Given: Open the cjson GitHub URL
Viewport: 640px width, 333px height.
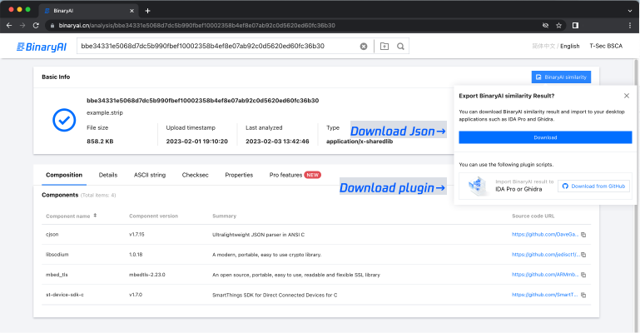Looking at the screenshot, I should tap(545, 234).
